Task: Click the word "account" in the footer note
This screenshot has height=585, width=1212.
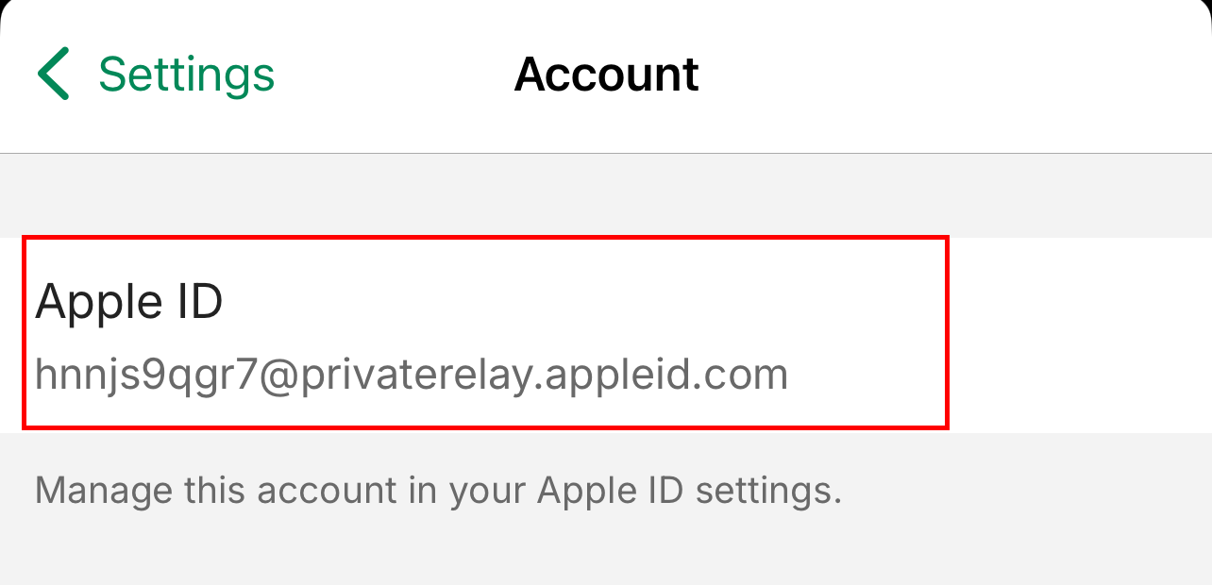Action: tap(318, 492)
